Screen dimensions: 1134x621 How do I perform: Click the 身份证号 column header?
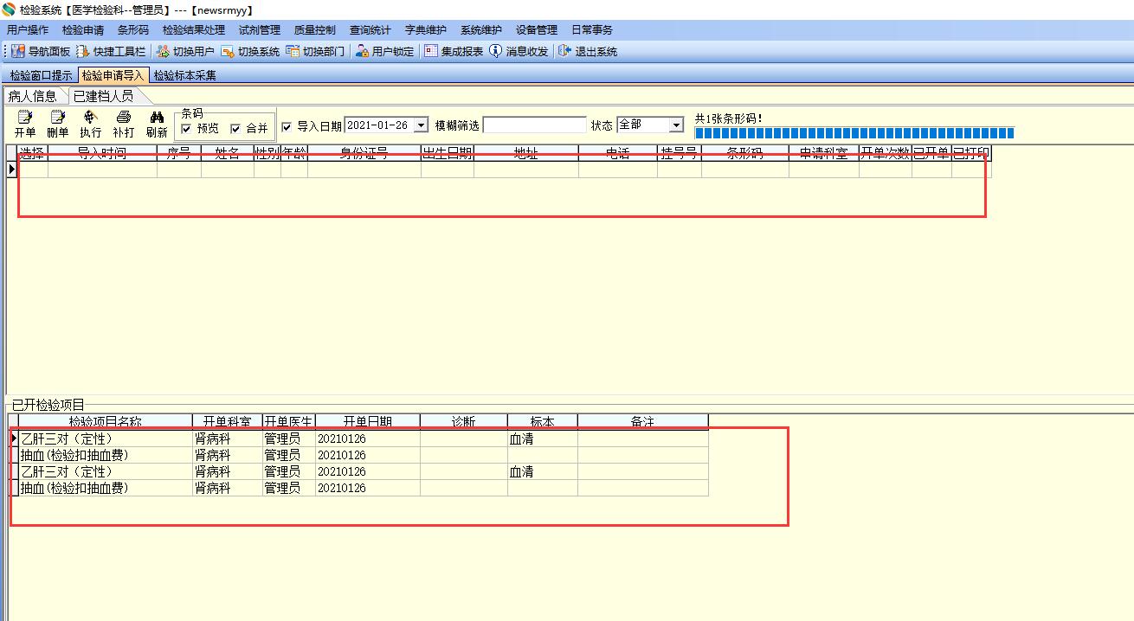[x=364, y=154]
